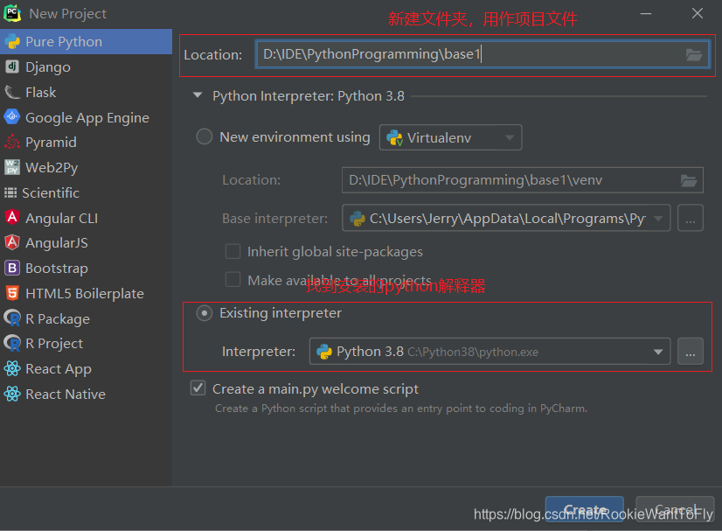
Task: Click the 'Python Interpreter: Python 3.8' heading
Action: click(x=308, y=96)
